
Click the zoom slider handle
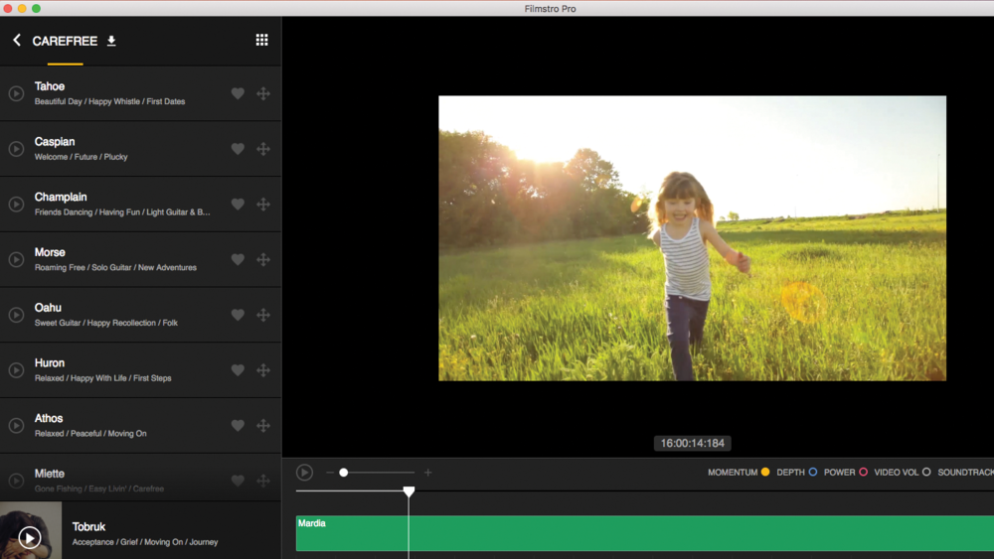pyautogui.click(x=344, y=473)
